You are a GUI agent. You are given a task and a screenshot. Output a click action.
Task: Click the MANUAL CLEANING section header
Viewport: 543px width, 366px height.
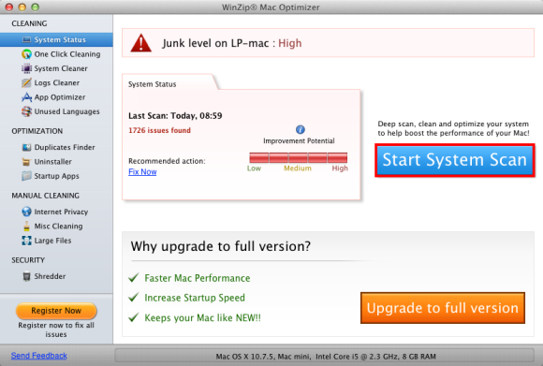pos(45,196)
